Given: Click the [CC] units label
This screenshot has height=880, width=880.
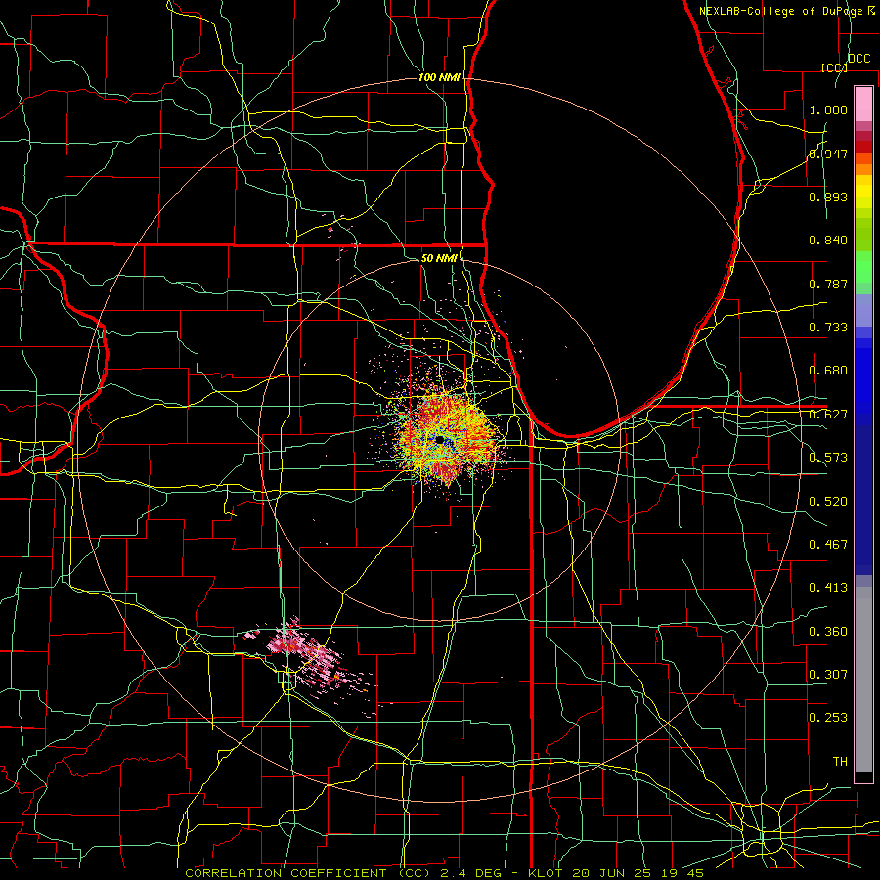Looking at the screenshot, I should click(x=834, y=67).
